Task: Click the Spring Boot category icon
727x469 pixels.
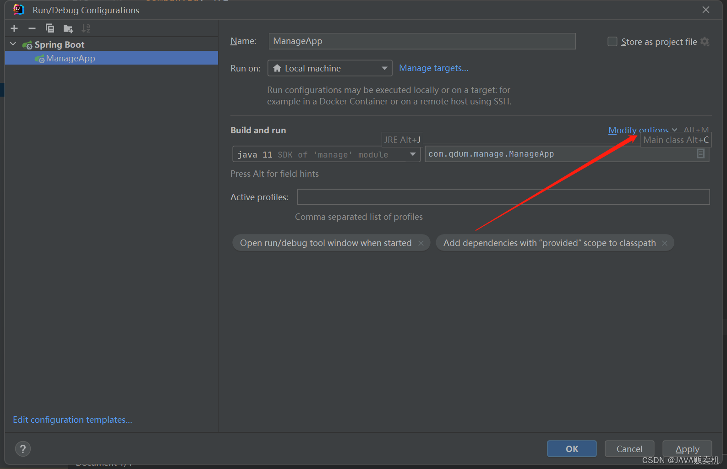Action: (27, 45)
